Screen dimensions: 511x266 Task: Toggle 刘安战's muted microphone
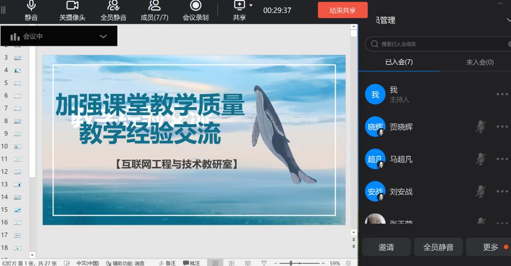tap(480, 191)
